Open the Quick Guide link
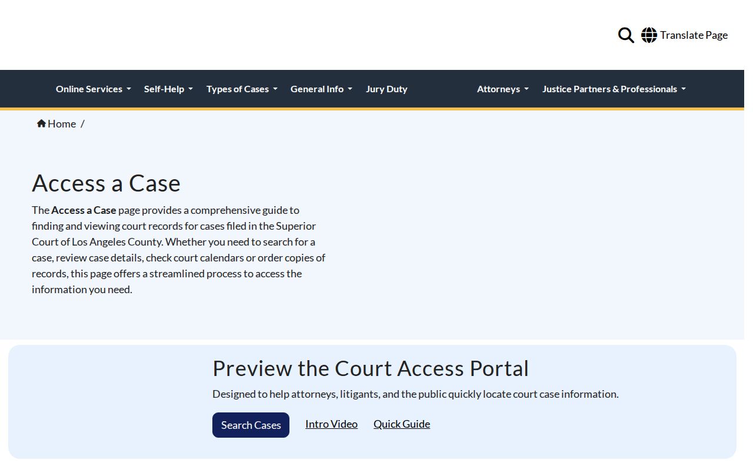The image size is (753, 470). coord(402,424)
